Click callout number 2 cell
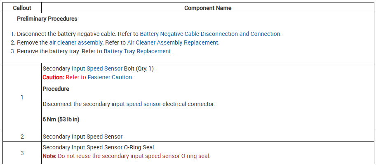 (22, 137)
